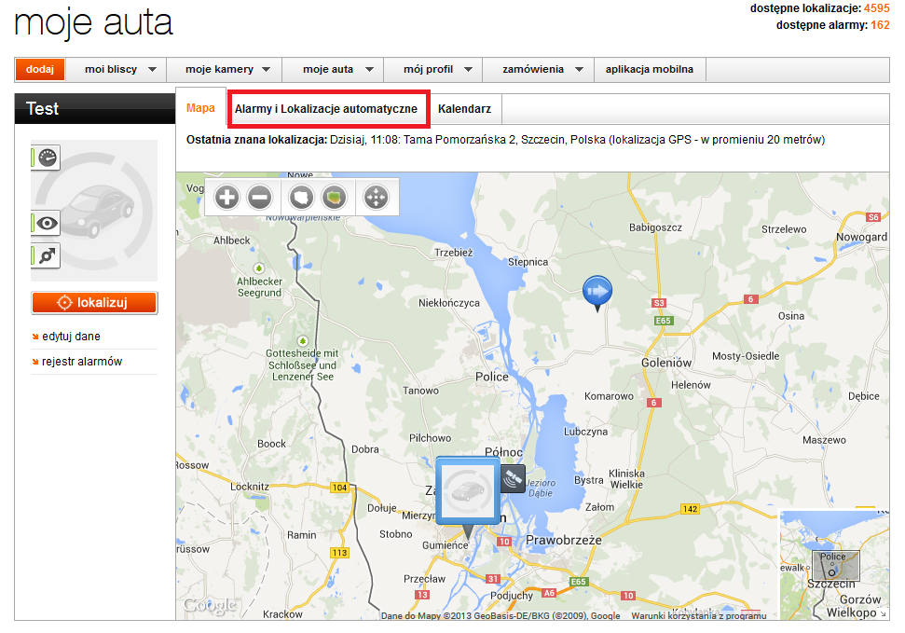This screenshot has width=905, height=633.
Task: Expand the mój profil dropdown arrow
Action: 468,70
